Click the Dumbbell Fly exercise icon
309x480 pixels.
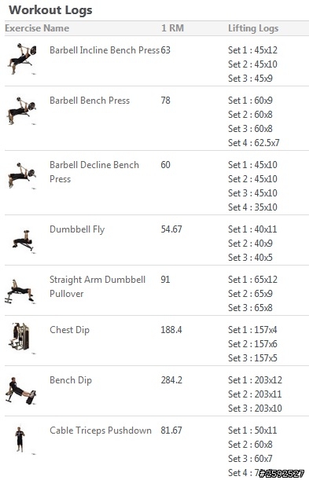[x=23, y=241]
